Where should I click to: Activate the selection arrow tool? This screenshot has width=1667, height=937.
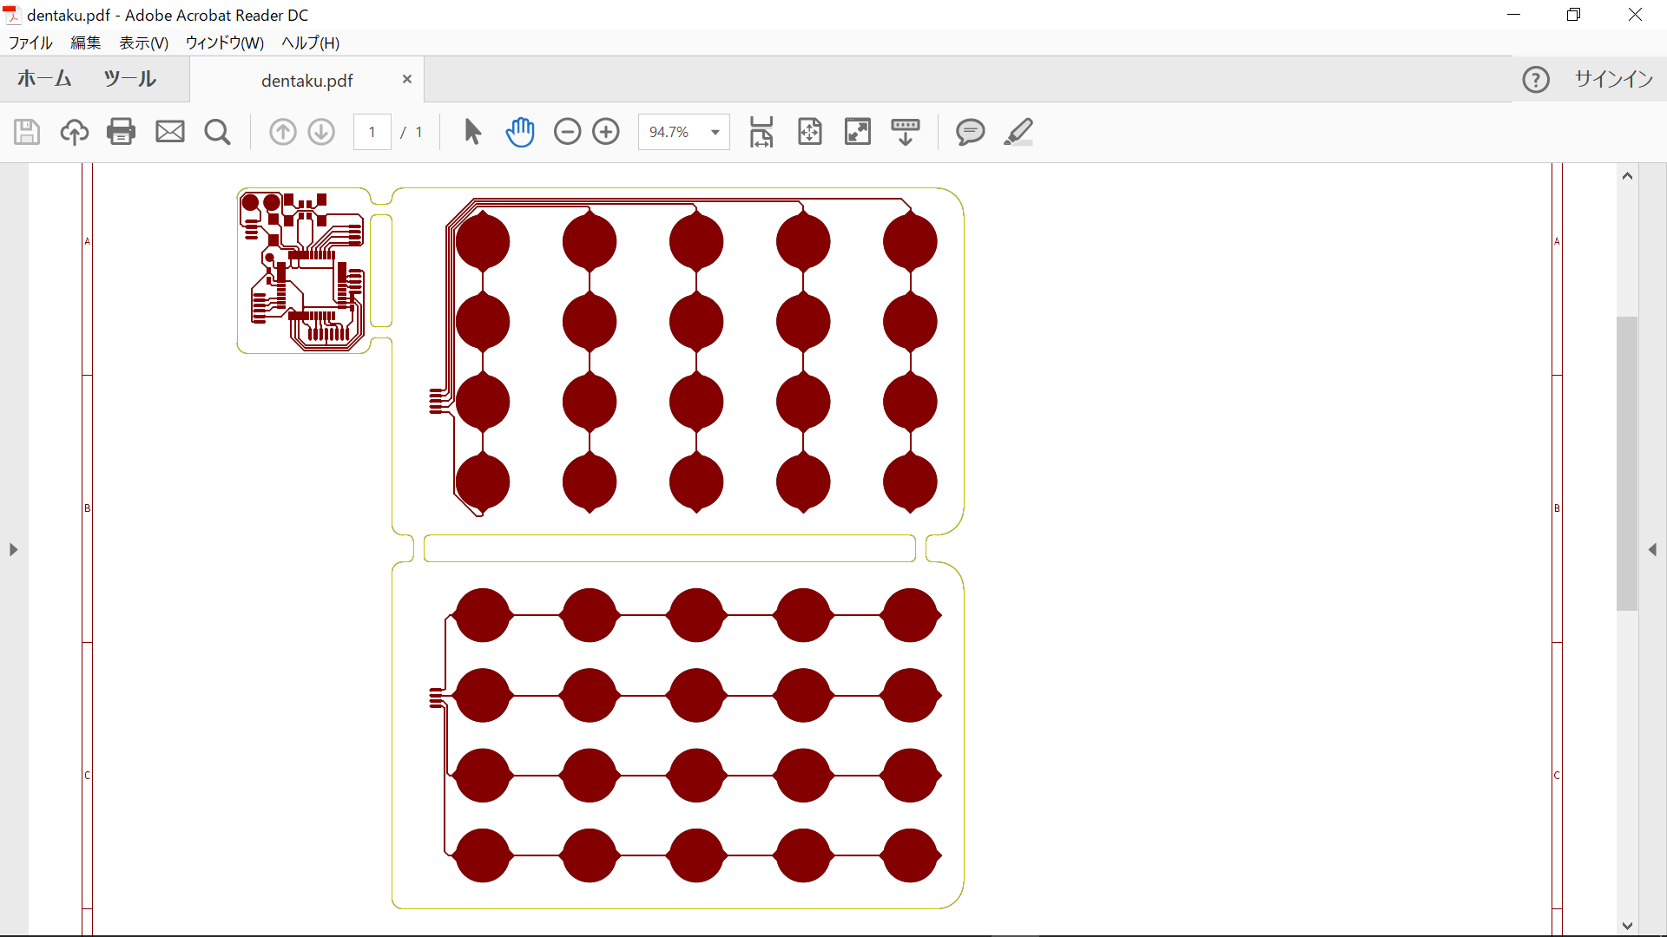472,132
